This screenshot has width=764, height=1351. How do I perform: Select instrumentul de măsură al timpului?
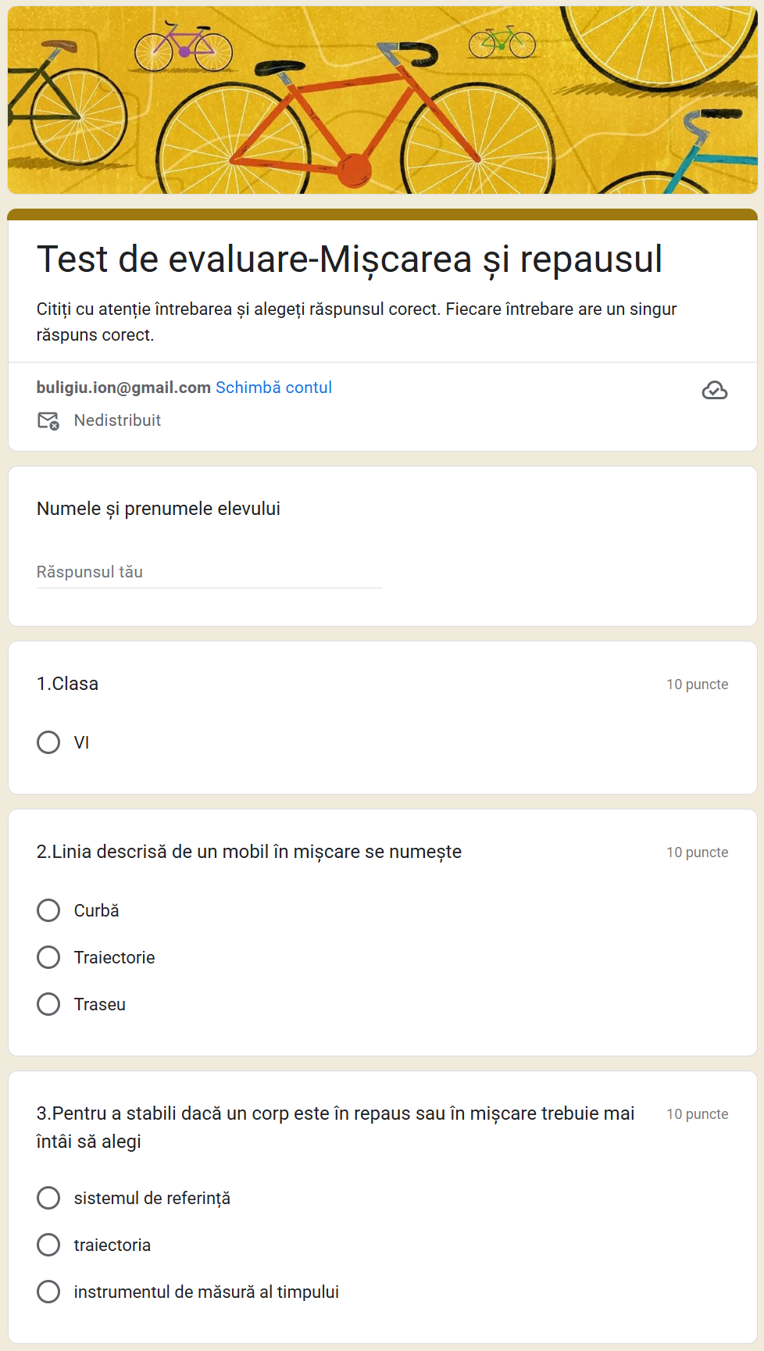48,1292
